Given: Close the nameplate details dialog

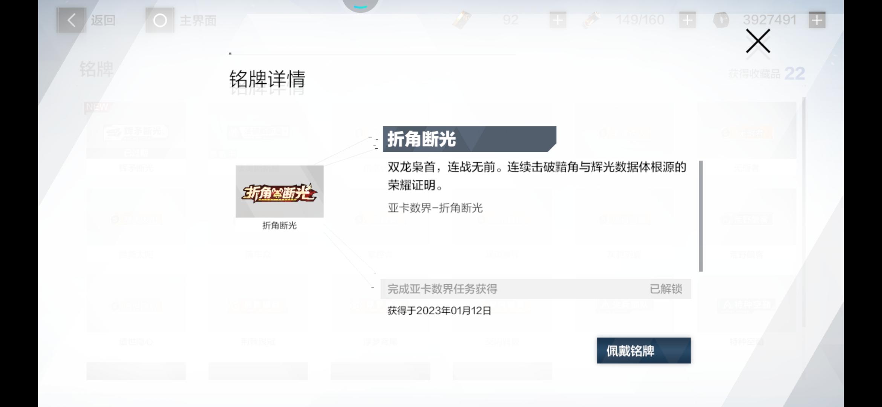Looking at the screenshot, I should [x=758, y=41].
